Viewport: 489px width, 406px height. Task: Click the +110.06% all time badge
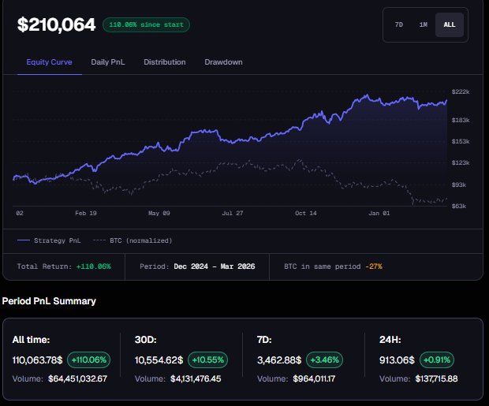[x=89, y=359]
